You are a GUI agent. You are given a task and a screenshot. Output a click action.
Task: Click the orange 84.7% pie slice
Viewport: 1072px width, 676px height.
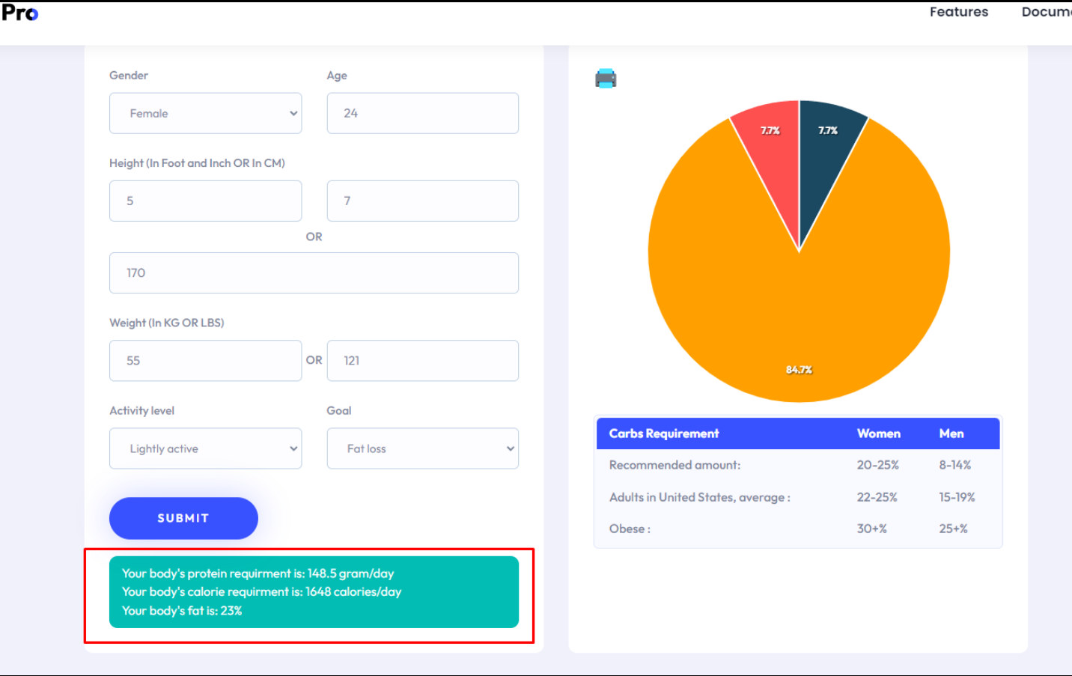tap(799, 314)
